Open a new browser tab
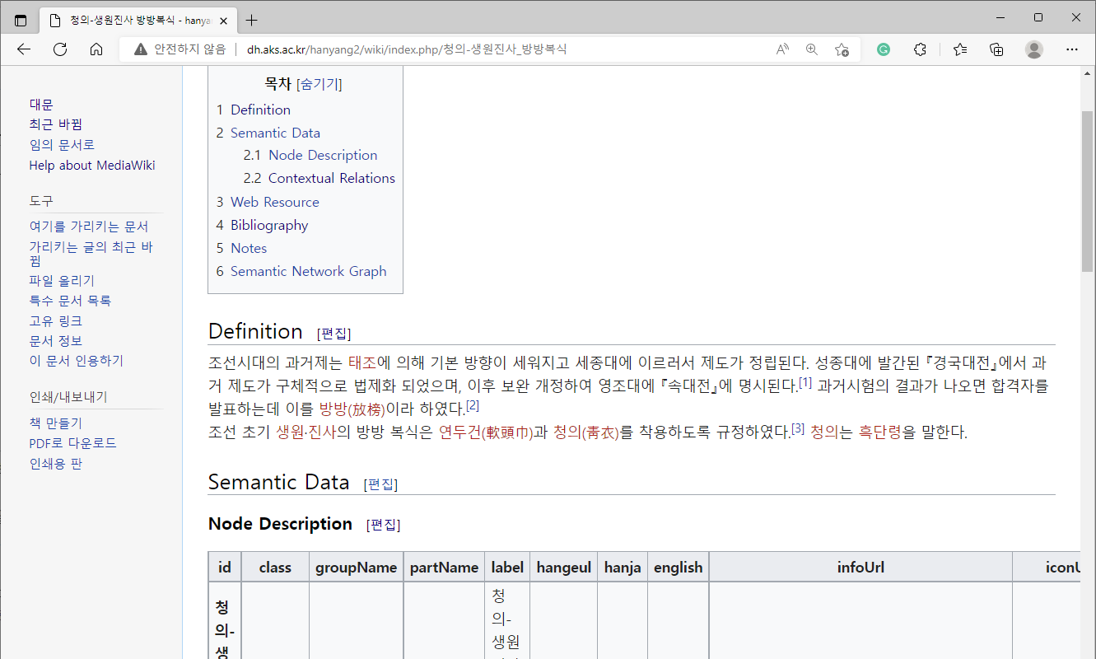Viewport: 1096px width, 659px height. coord(252,20)
